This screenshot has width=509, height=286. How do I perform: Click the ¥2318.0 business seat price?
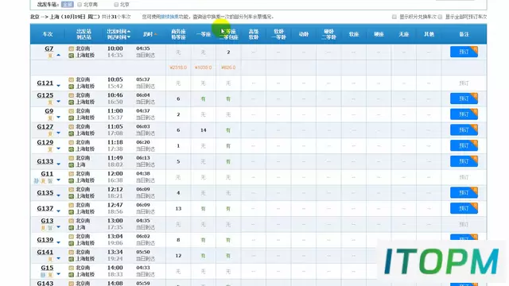(178, 68)
